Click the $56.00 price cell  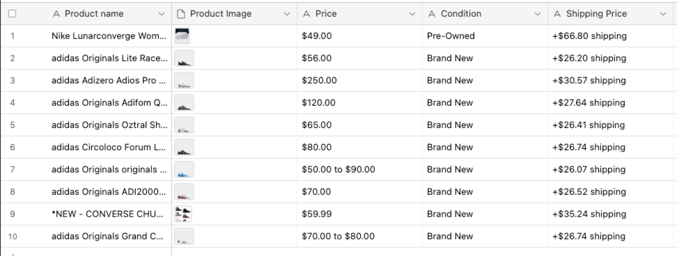point(360,58)
